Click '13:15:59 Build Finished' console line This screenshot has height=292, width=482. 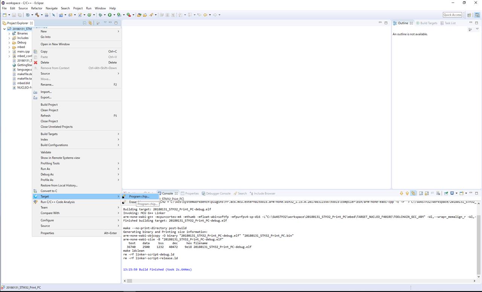pos(157,269)
